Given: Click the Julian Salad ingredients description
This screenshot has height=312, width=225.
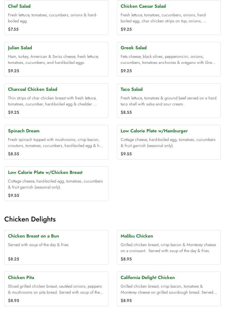Looking at the screenshot, I should pos(53,60).
